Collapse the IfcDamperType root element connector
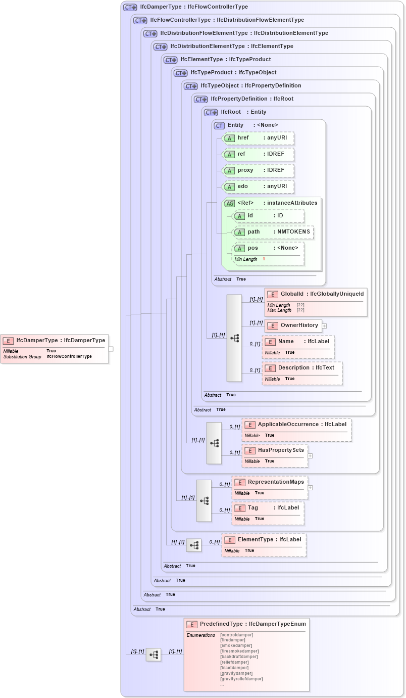 112,348
